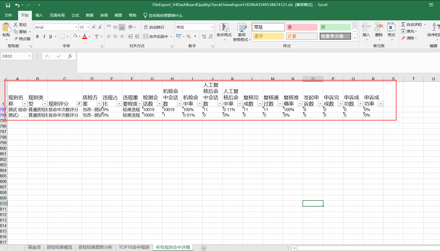Open the Arial font name dropdown

click(76, 27)
